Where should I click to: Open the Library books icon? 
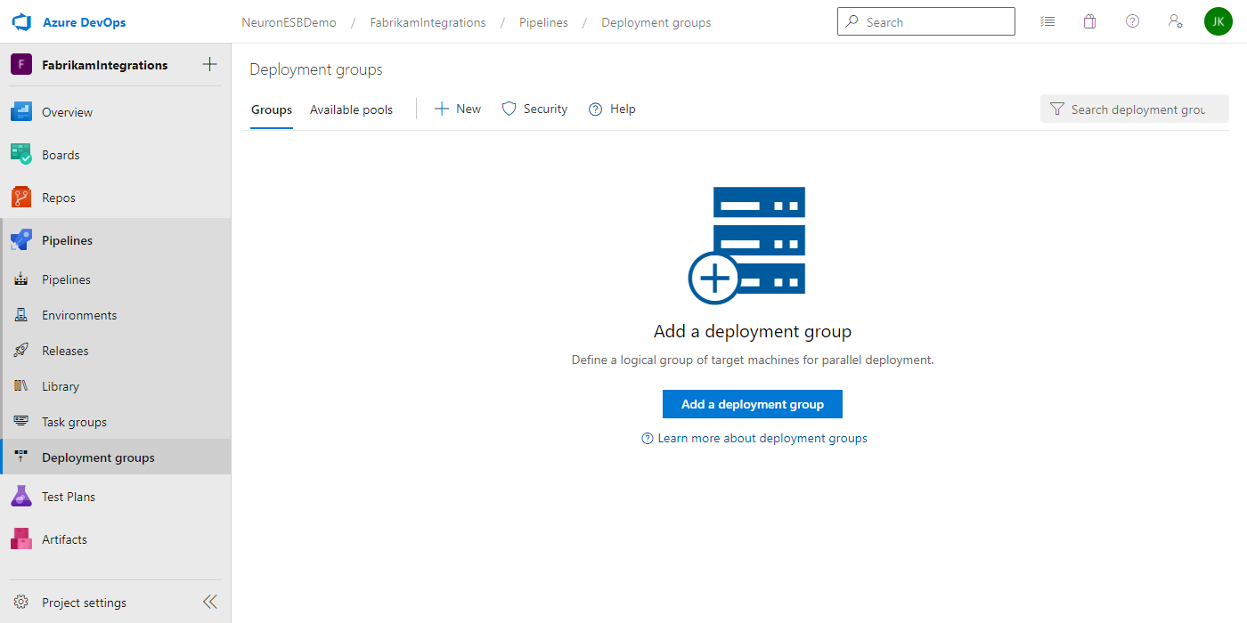pyautogui.click(x=21, y=386)
